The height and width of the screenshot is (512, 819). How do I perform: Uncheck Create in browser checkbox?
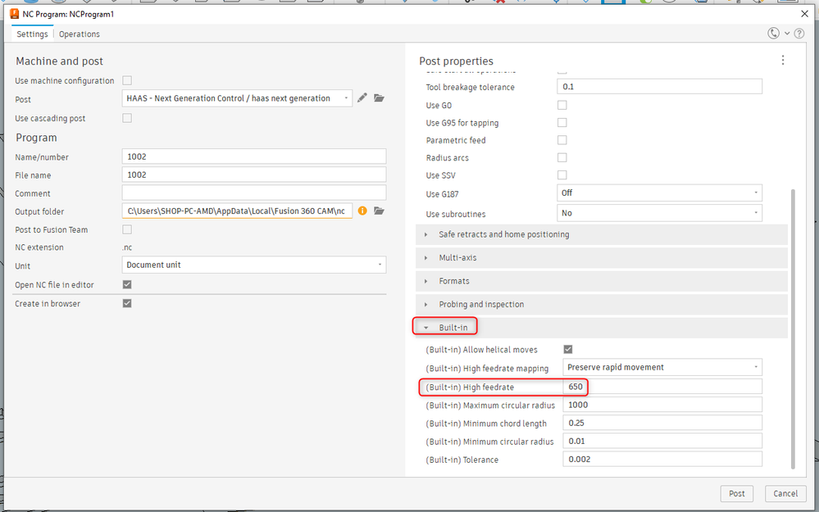click(127, 303)
